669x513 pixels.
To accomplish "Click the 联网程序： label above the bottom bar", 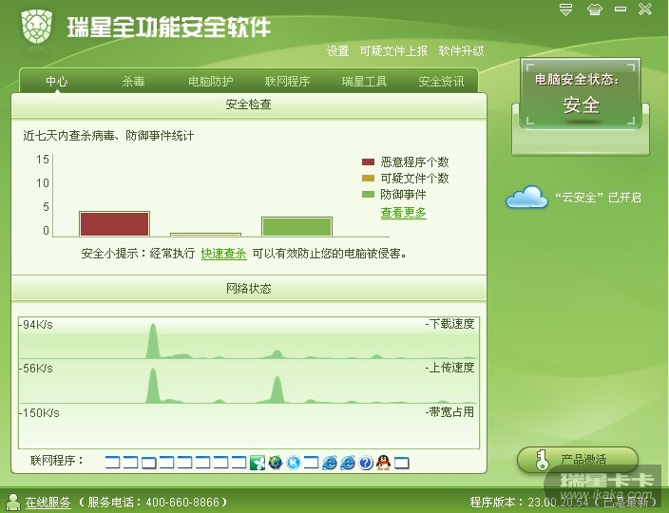I will [57, 461].
